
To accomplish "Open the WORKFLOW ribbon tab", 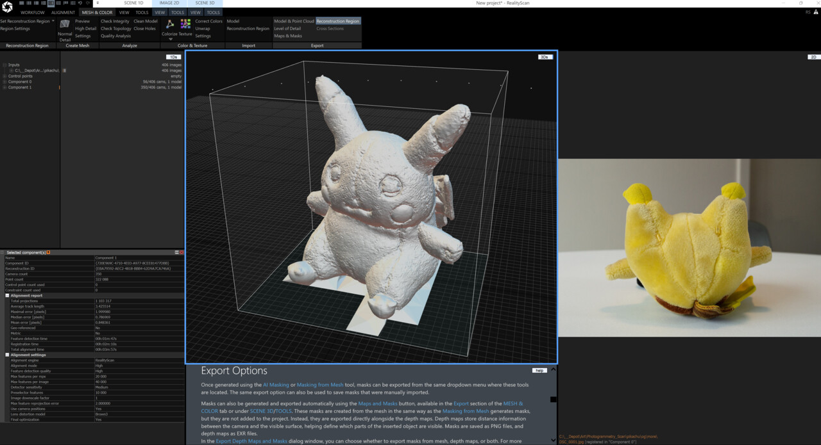I will pos(33,12).
